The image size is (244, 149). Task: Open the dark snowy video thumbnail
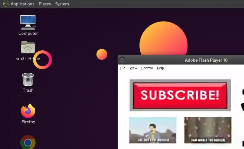(x=208, y=130)
